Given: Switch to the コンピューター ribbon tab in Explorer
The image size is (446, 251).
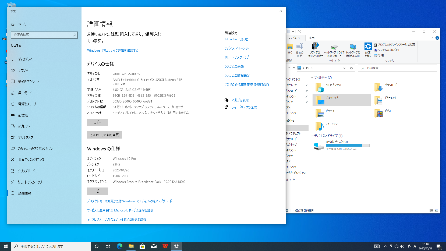Looking at the screenshot, I should tap(295, 38).
